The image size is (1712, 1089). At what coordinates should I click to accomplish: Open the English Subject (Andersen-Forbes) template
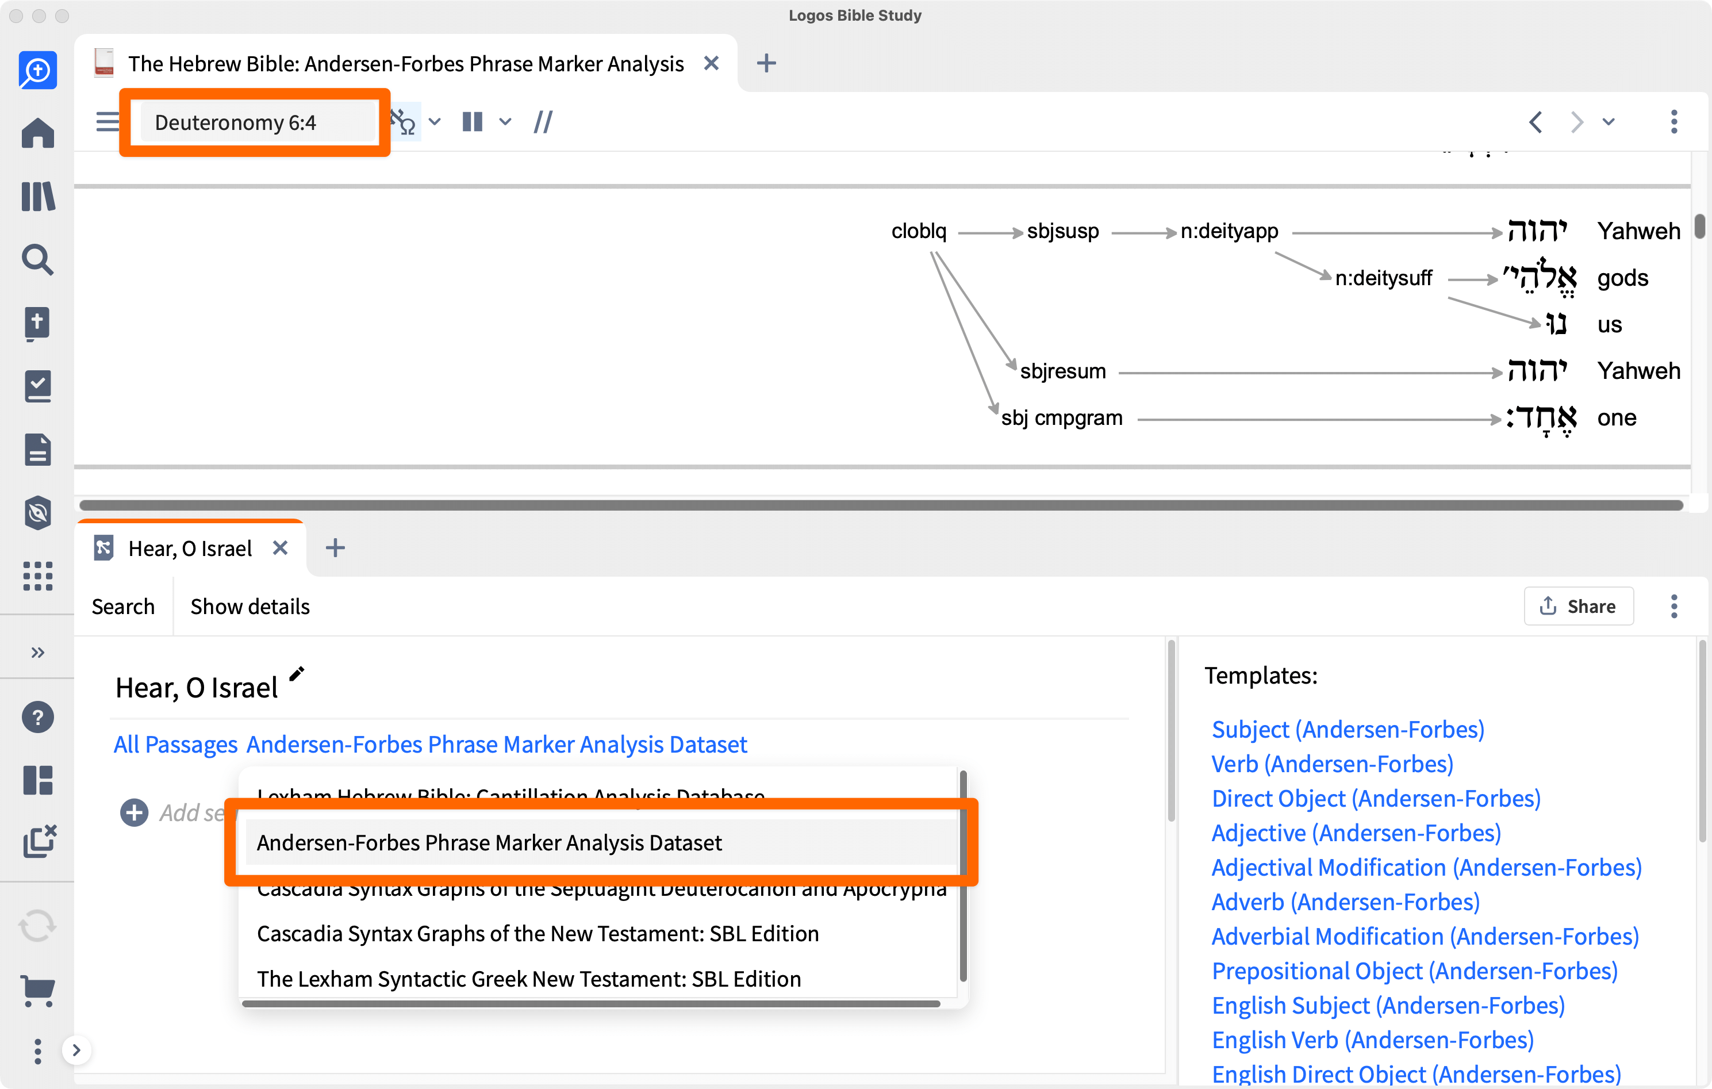click(1388, 1005)
